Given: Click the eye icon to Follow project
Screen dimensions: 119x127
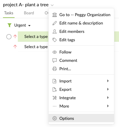Looking at the screenshot, I should pyautogui.click(x=55, y=52).
